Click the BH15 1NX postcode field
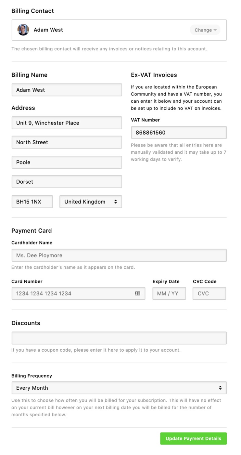The image size is (241, 455). tap(32, 202)
